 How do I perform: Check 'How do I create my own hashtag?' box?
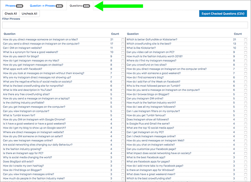pos(123,166)
